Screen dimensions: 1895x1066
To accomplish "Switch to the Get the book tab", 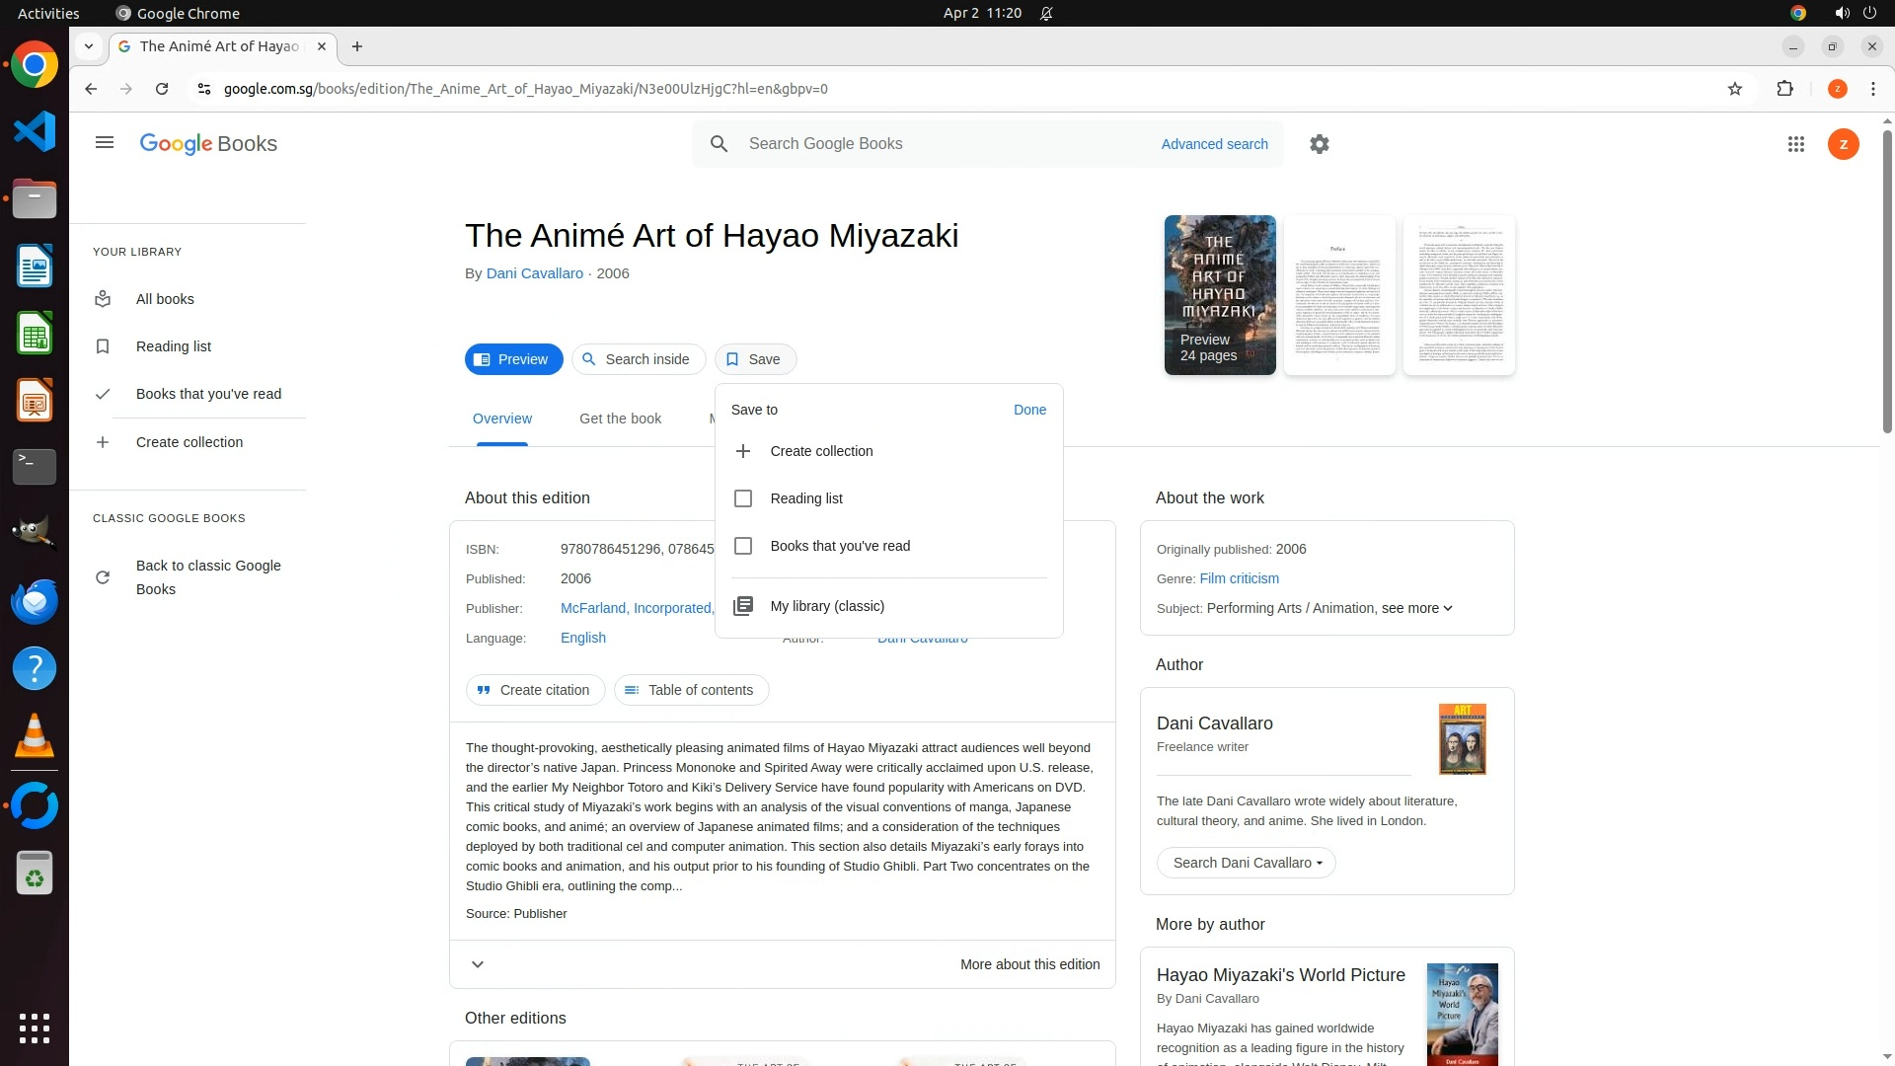I will 620,419.
